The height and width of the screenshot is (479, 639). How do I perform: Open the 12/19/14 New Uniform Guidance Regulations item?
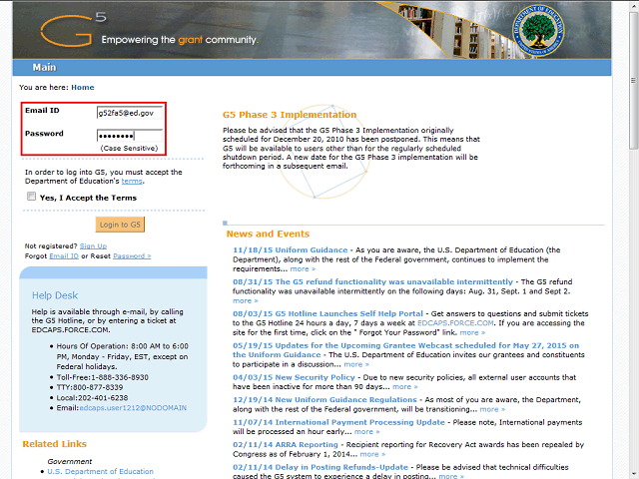[x=324, y=399]
